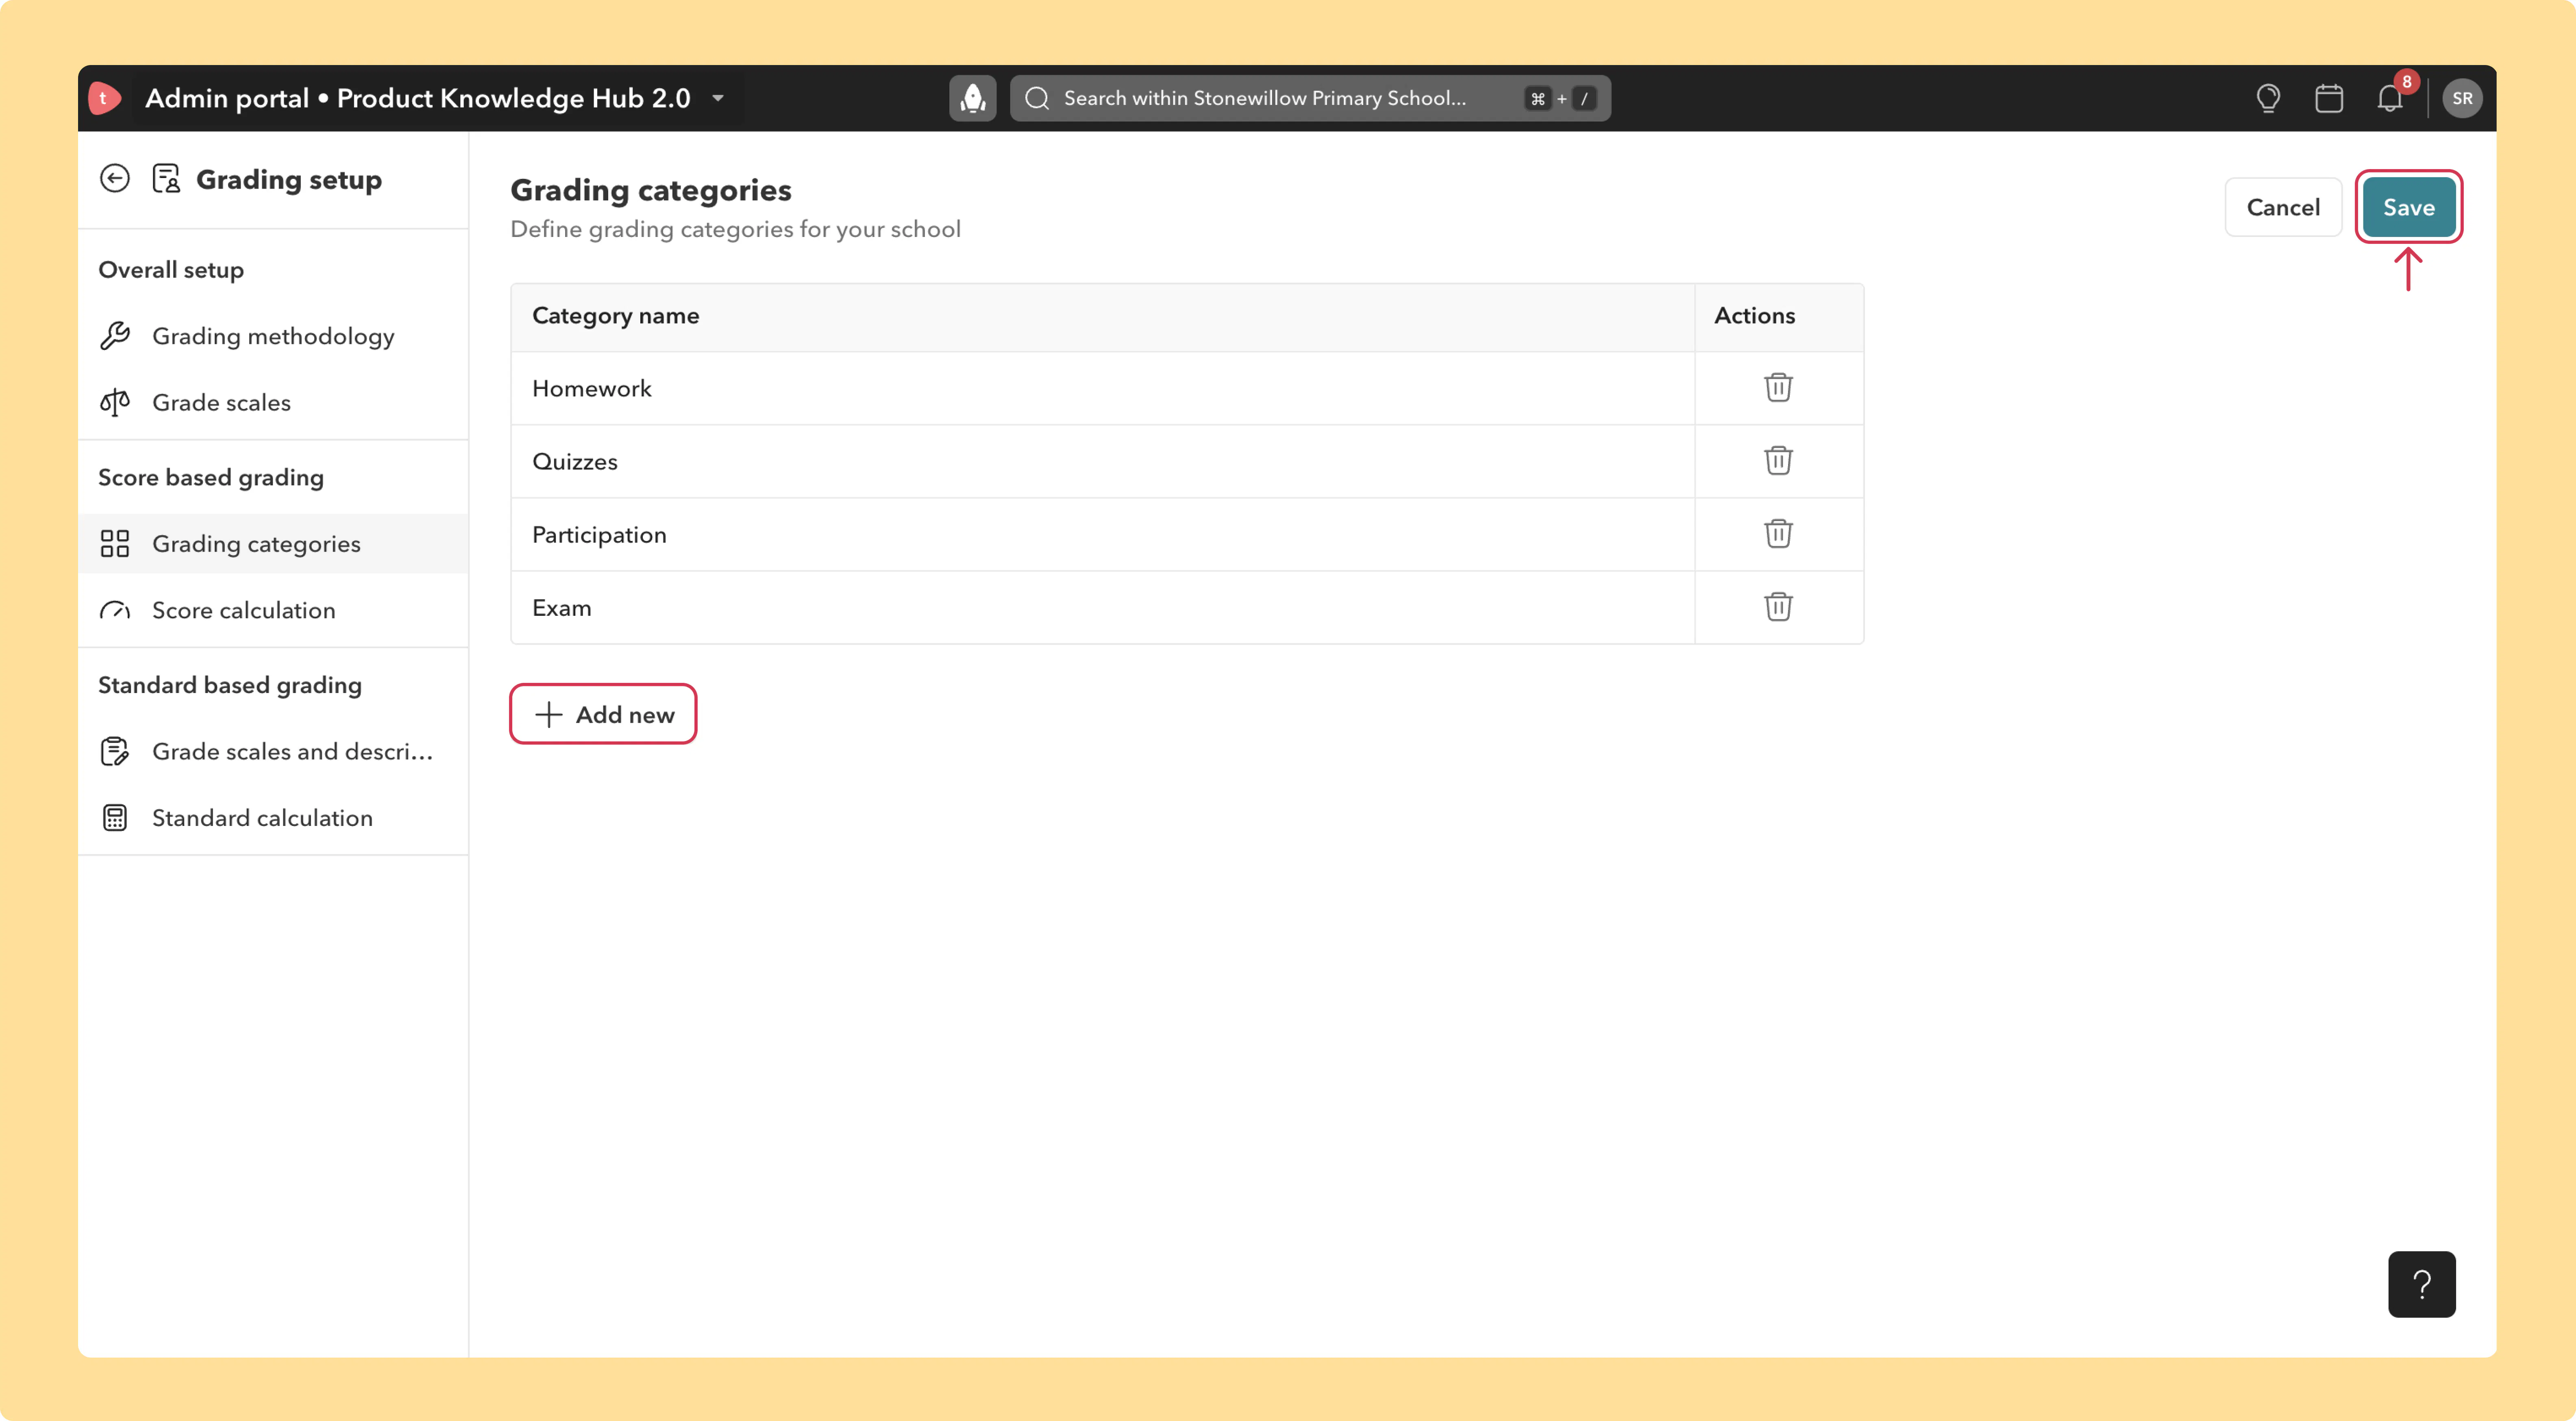Click the grid icon beside Grading categories
The height and width of the screenshot is (1421, 2576).
[x=115, y=544]
